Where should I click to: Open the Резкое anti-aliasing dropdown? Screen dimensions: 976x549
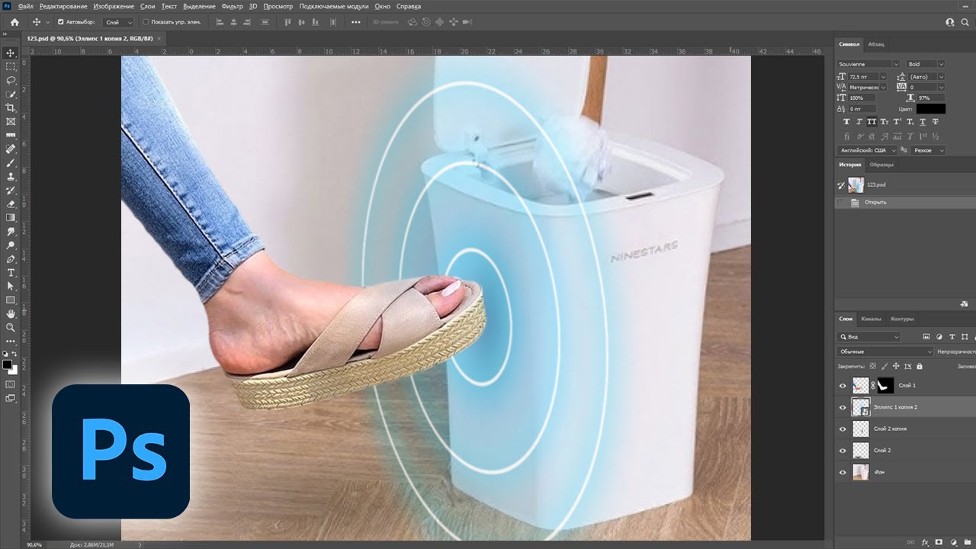[929, 150]
